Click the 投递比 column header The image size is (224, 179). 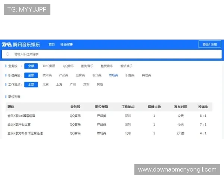tap(203, 107)
